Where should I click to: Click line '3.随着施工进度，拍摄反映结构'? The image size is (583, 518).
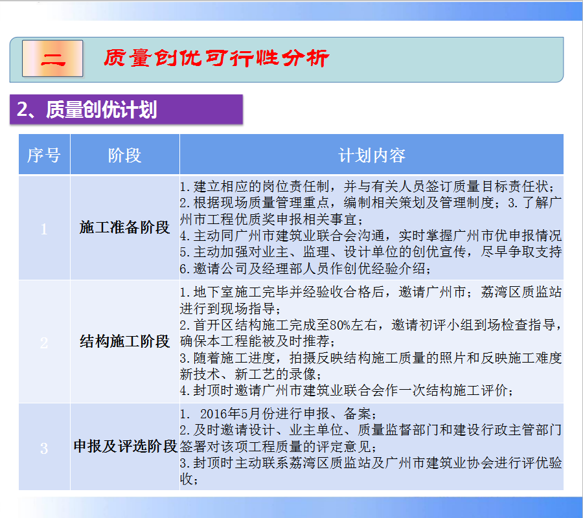(371, 357)
